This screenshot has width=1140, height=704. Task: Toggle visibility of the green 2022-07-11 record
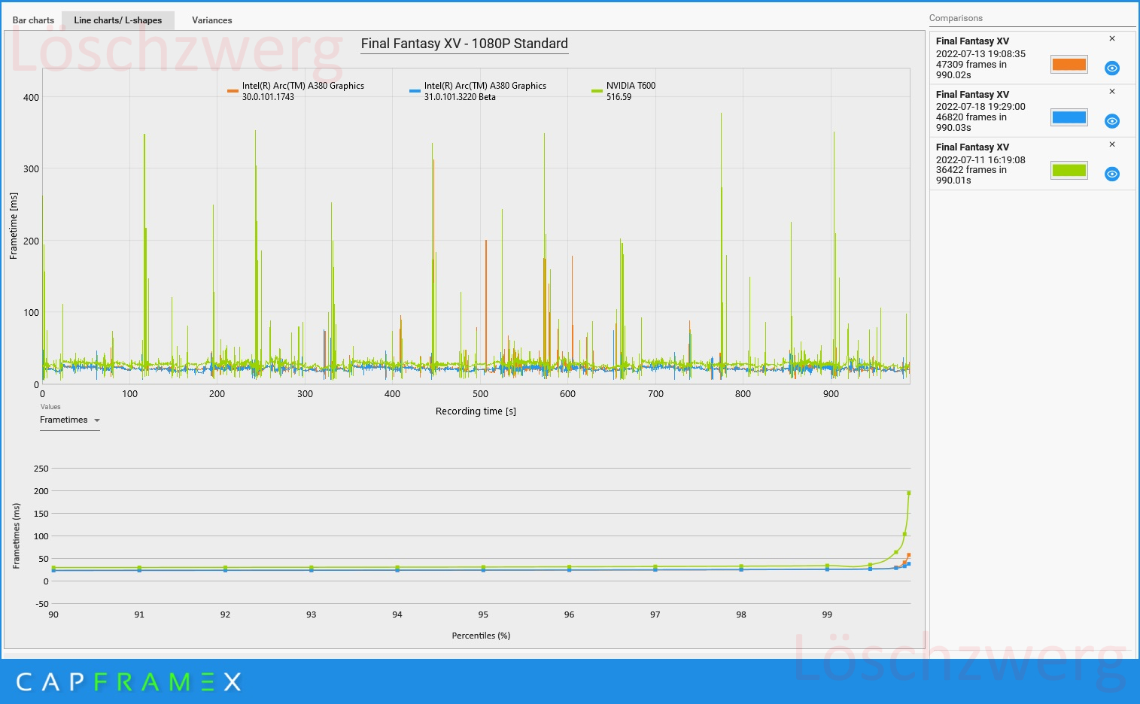[1111, 174]
